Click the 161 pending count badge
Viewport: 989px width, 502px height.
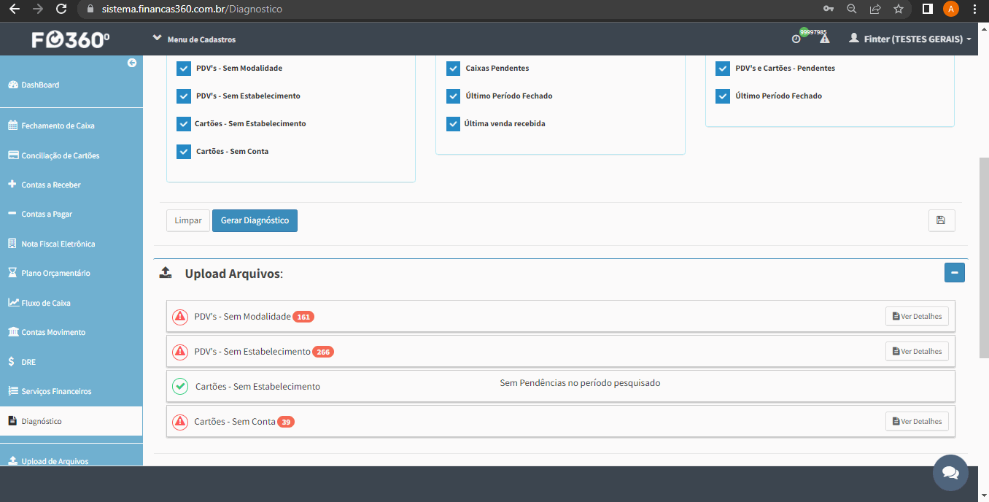click(303, 317)
